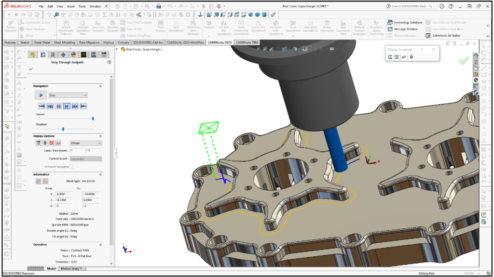
Task: Toggle the third red-yellow Display Options button
Action: (51, 143)
